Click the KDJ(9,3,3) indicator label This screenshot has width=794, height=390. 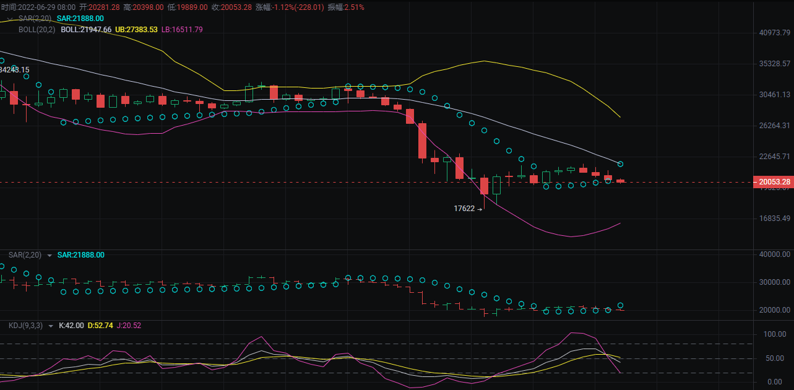pyautogui.click(x=25, y=326)
